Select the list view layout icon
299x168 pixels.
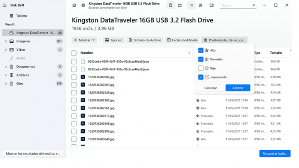[191, 5]
